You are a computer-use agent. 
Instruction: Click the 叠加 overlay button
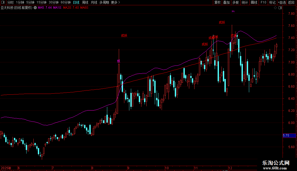tap(226, 2)
